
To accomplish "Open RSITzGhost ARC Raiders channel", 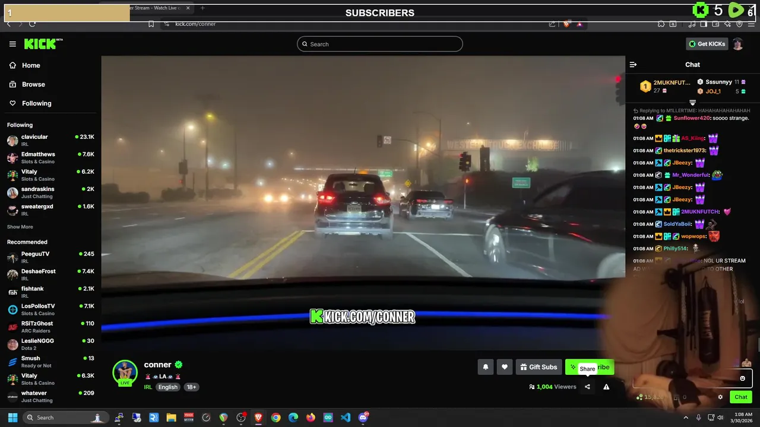I will 50,327.
